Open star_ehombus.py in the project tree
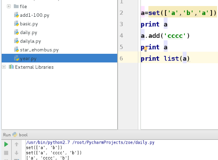This screenshot has width=218, height=160. pos(39,50)
